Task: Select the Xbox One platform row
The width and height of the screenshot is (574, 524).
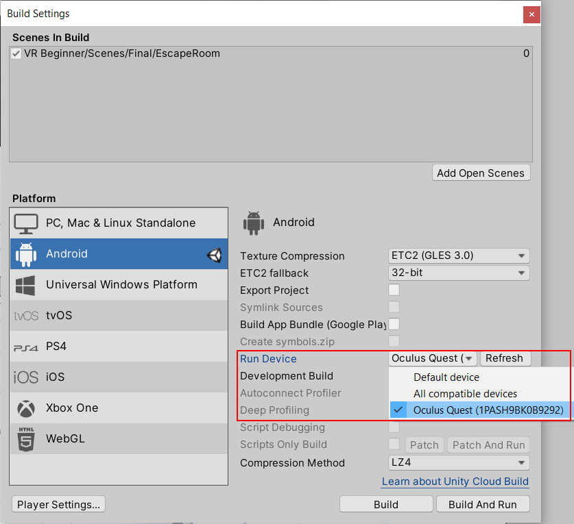Action: [119, 408]
